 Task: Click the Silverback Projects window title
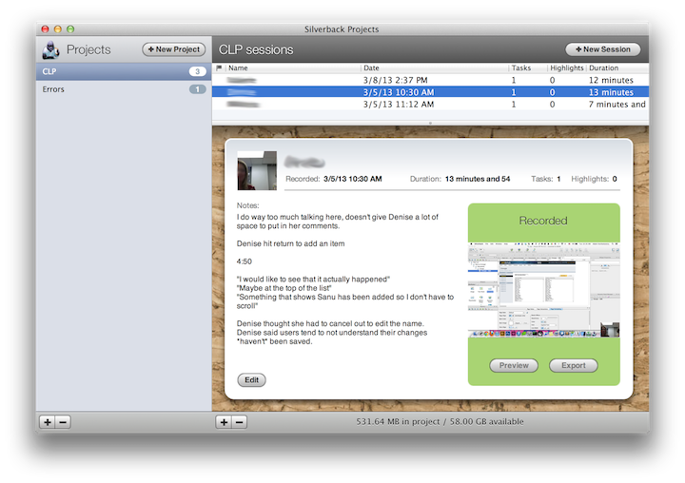click(342, 29)
